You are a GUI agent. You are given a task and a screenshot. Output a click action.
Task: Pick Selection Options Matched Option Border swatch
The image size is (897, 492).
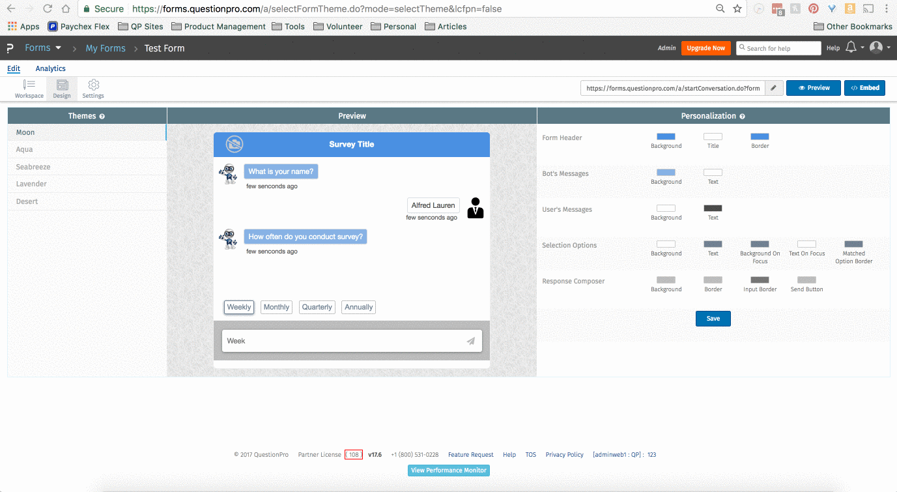[x=853, y=244]
